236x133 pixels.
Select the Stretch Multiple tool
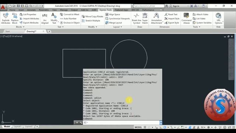pyautogui.click(x=91, y=21)
